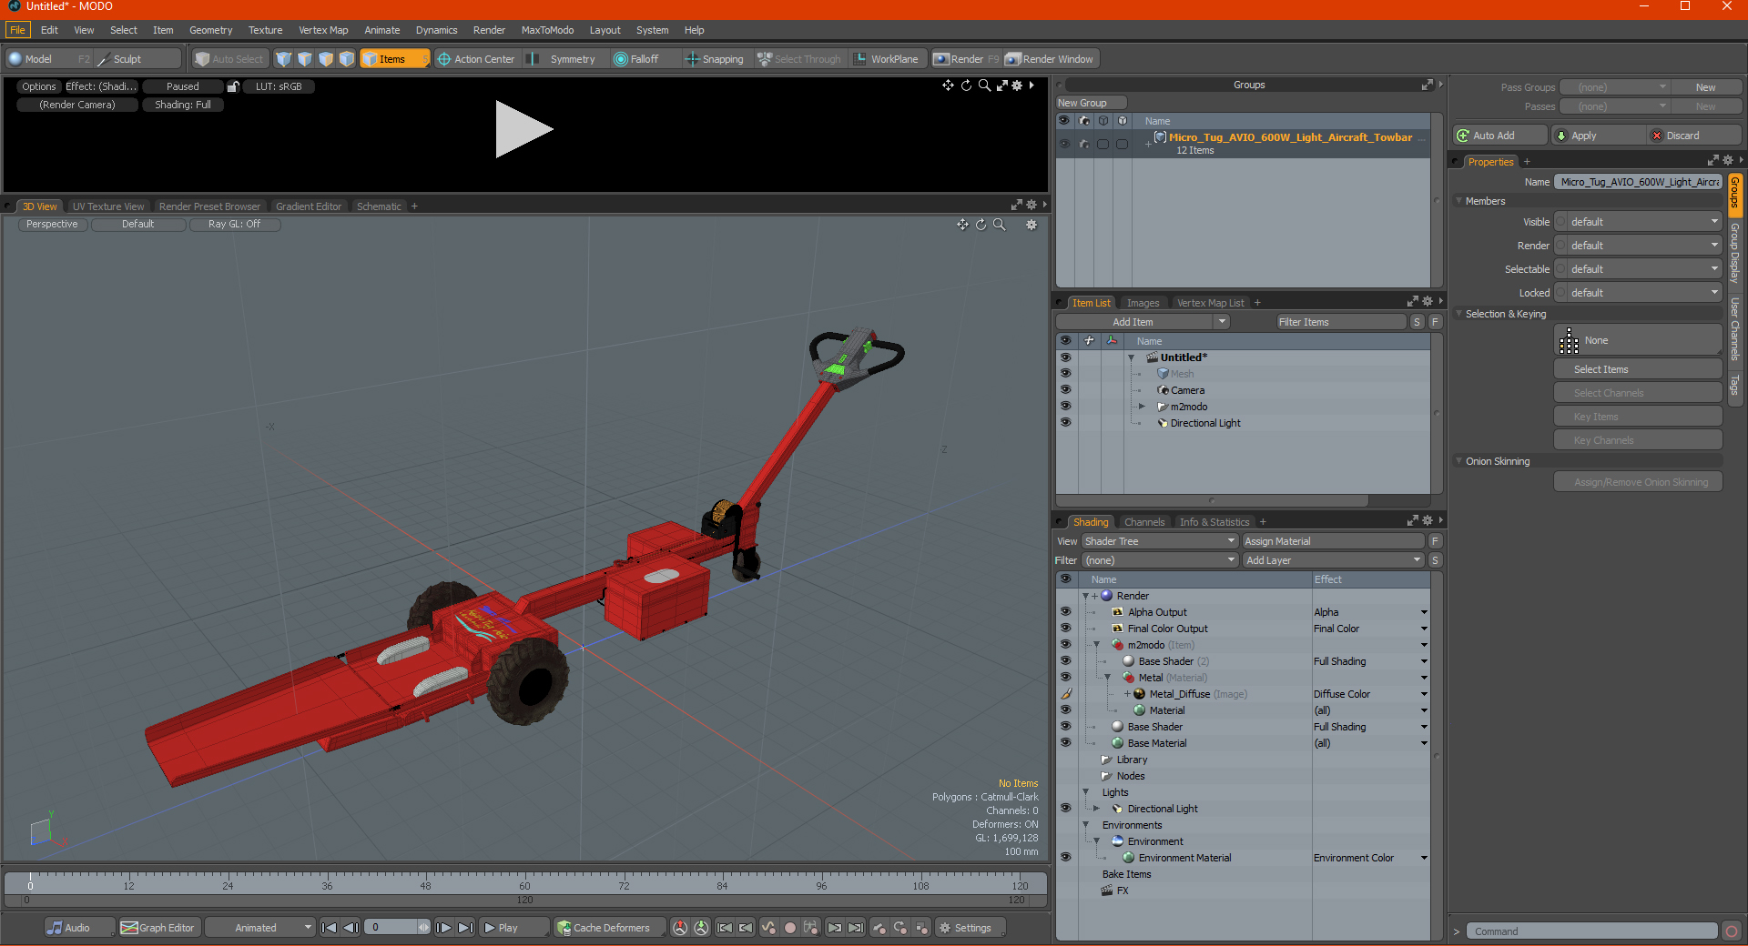
Task: Click WorkPlane toolbar button
Action: (x=887, y=59)
